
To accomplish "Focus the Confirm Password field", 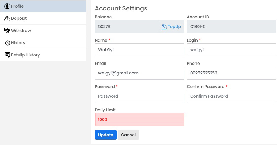I will (x=231, y=96).
